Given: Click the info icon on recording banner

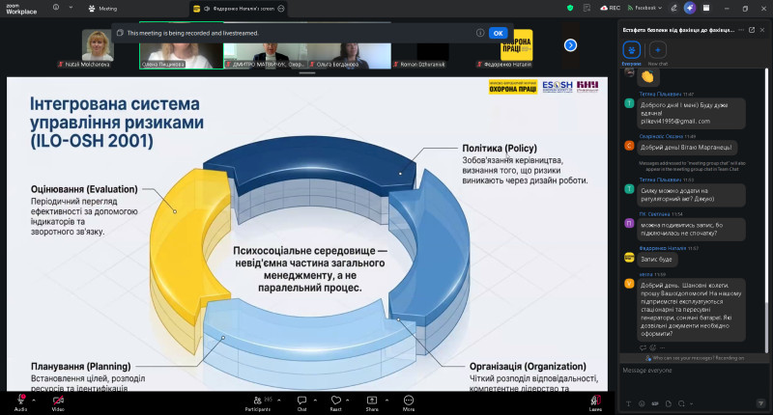Looking at the screenshot, I should tap(480, 32).
